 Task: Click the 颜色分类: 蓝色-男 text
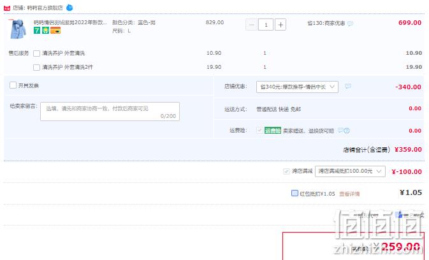coord(134,22)
